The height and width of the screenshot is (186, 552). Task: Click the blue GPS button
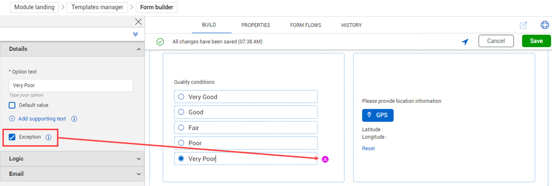click(378, 115)
